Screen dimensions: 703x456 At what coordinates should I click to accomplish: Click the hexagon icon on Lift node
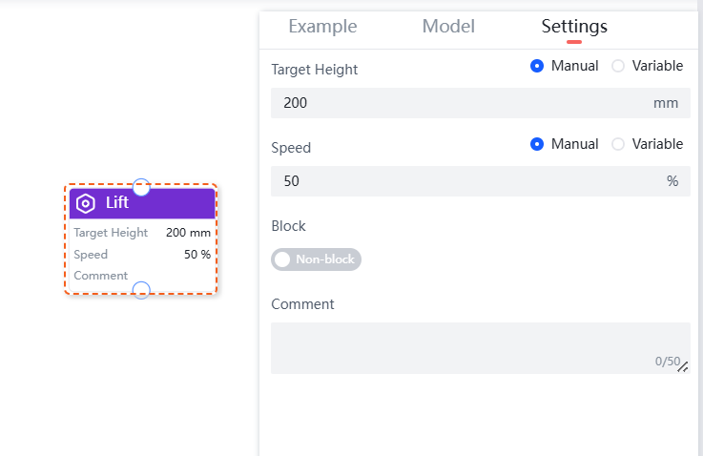[86, 203]
